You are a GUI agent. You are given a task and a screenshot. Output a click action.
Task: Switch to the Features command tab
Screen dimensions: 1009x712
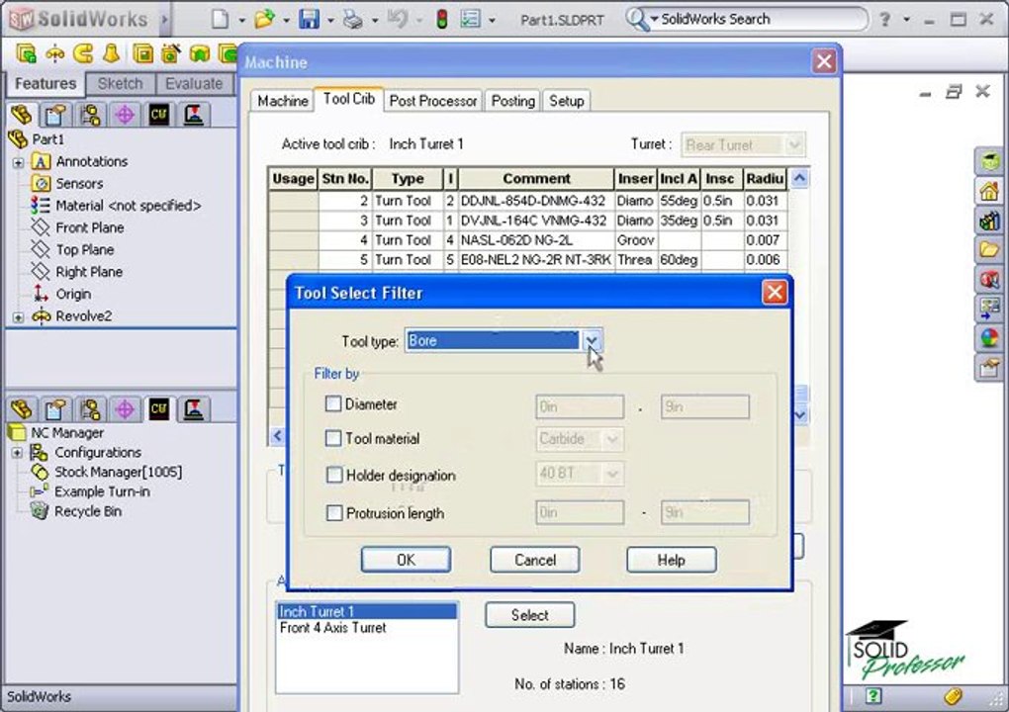(x=46, y=84)
